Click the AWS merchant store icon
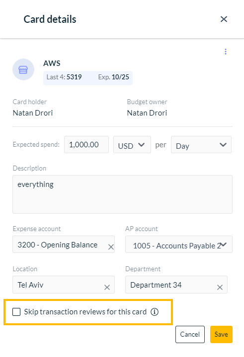 pos(23,70)
